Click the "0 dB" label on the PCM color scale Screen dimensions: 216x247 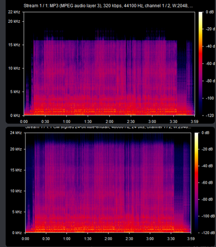206,133
